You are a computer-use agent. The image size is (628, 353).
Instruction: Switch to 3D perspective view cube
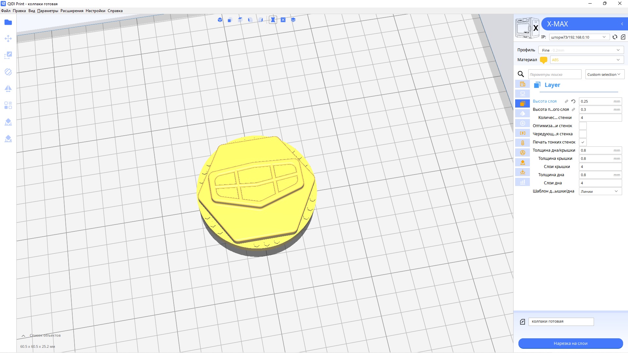220,20
